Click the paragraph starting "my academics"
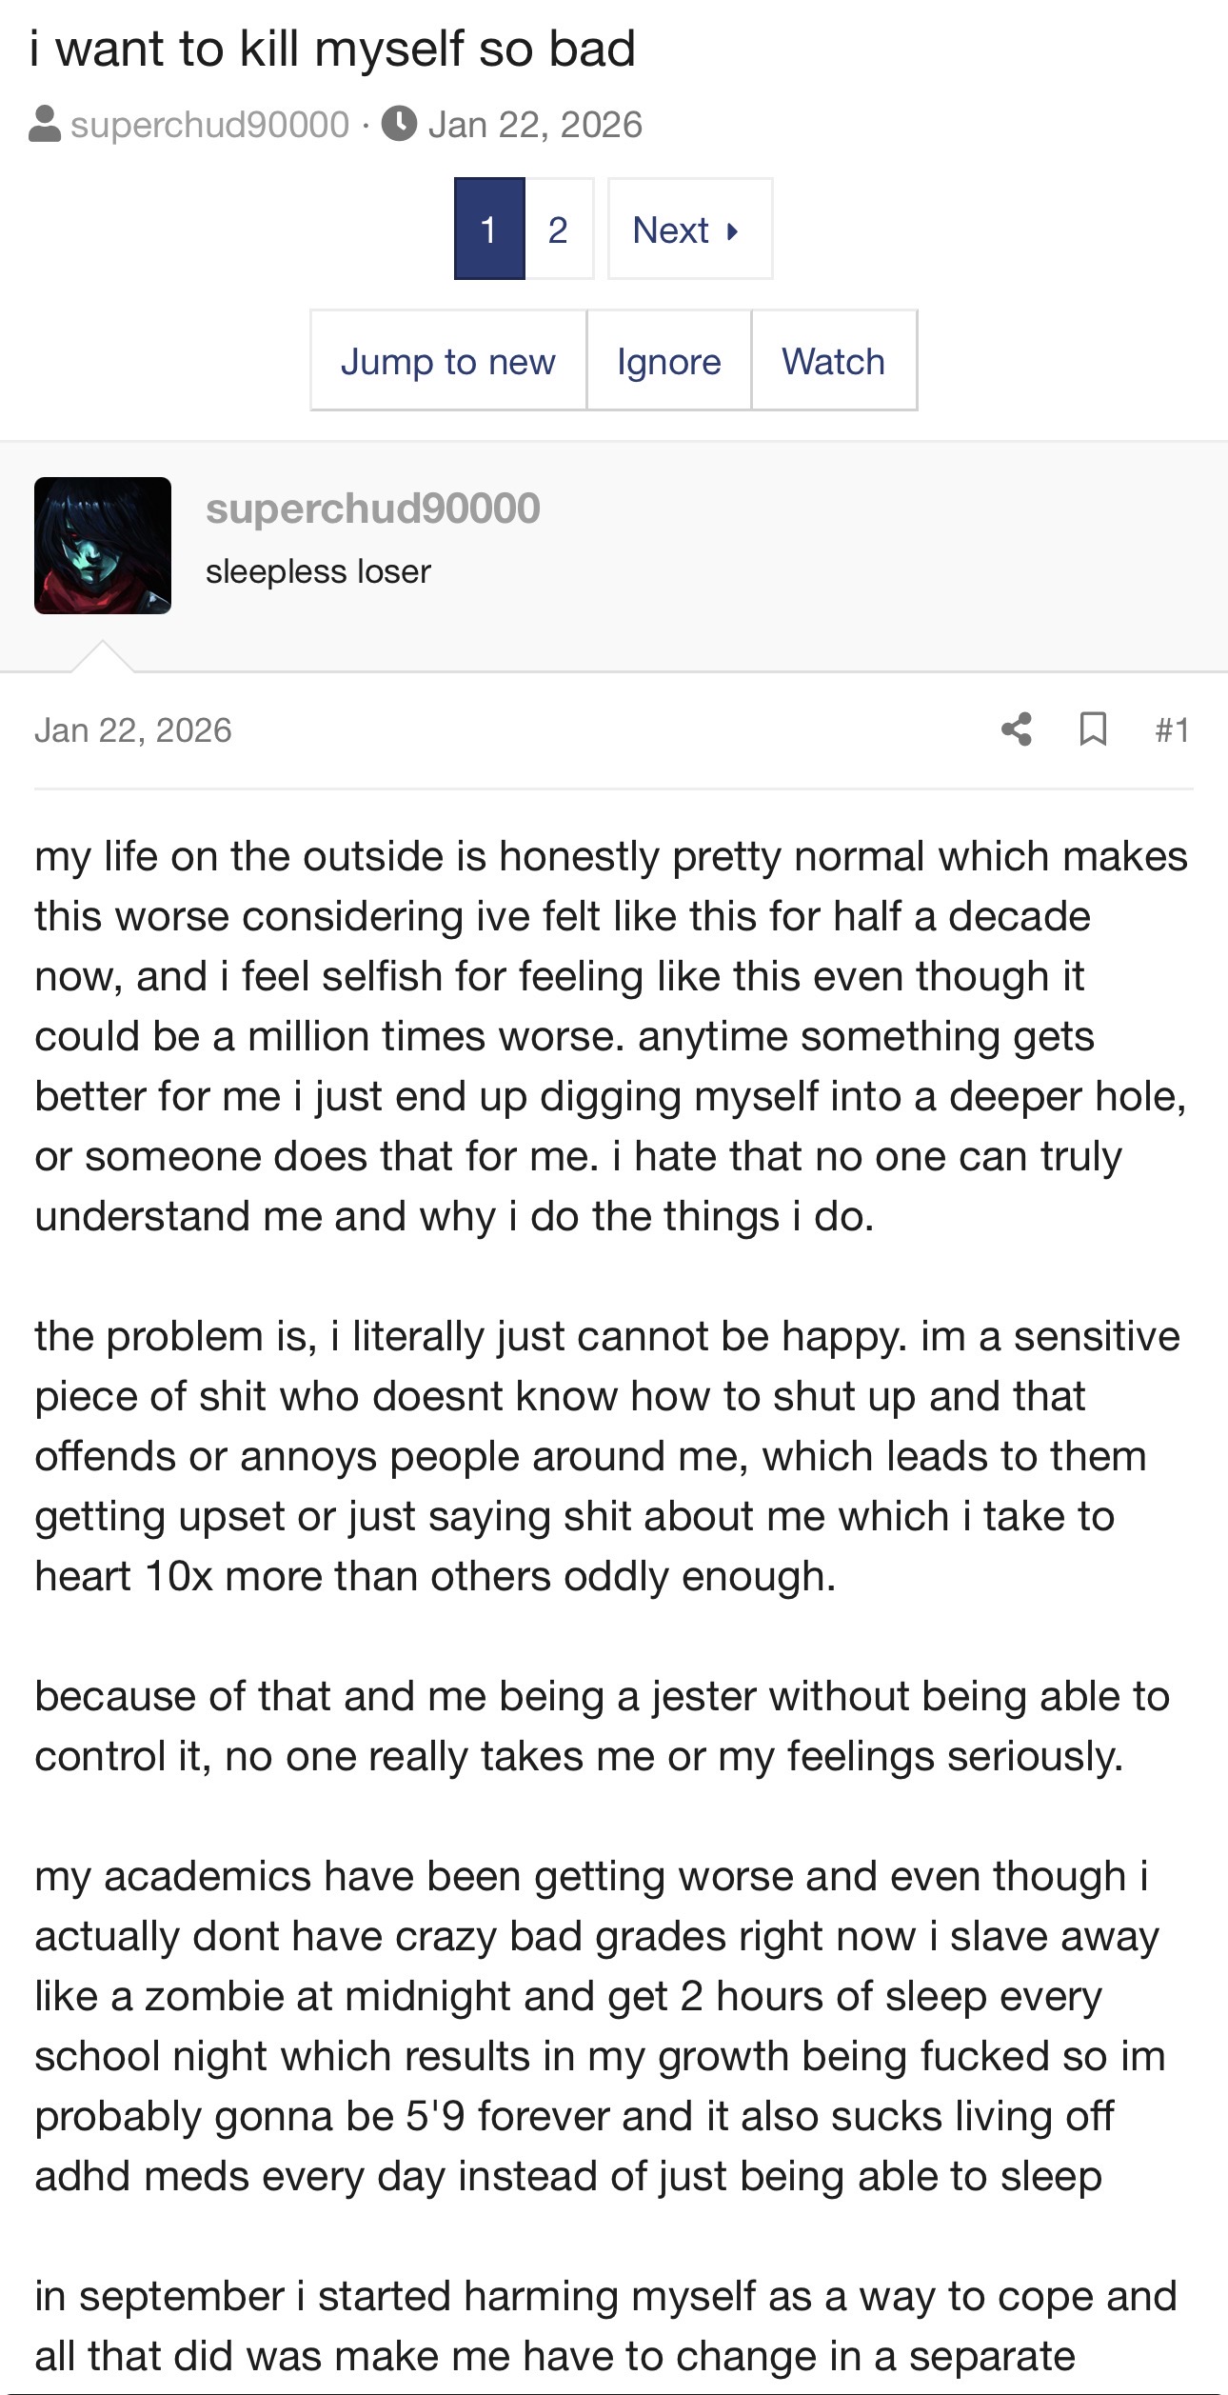 600,2026
